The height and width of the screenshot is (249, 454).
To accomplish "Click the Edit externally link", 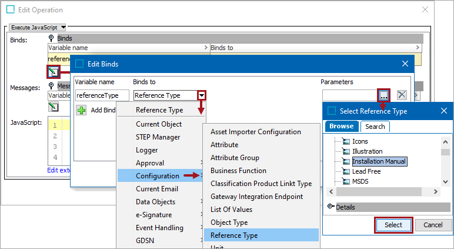I will tap(59, 170).
